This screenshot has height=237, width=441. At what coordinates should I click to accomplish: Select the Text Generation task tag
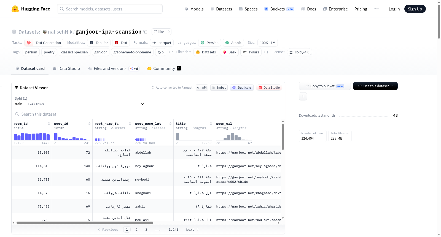point(44,43)
